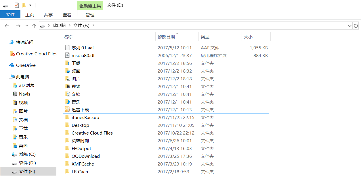Open the 文件 ribbon menu
This screenshot has width=361, height=177.
click(10, 15)
